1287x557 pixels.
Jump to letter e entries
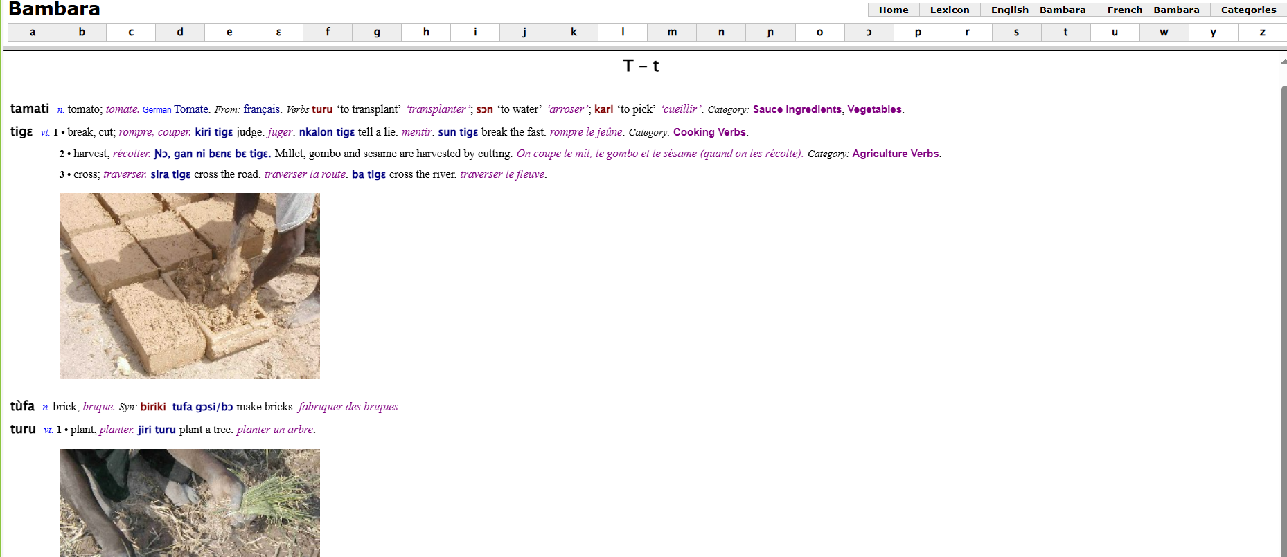[x=229, y=32]
